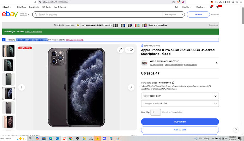The width and height of the screenshot is (244, 141).
Task: Click the browser address bar URL
Action: [56, 2]
